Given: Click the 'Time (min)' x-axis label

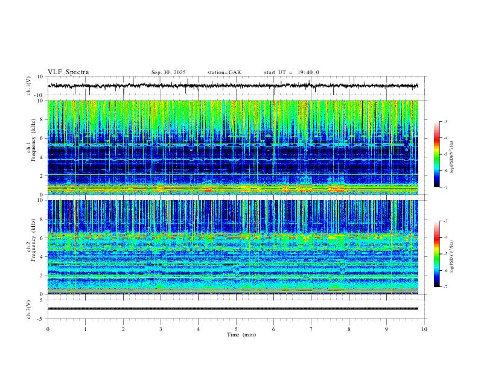Looking at the screenshot, I should pyautogui.click(x=241, y=335).
